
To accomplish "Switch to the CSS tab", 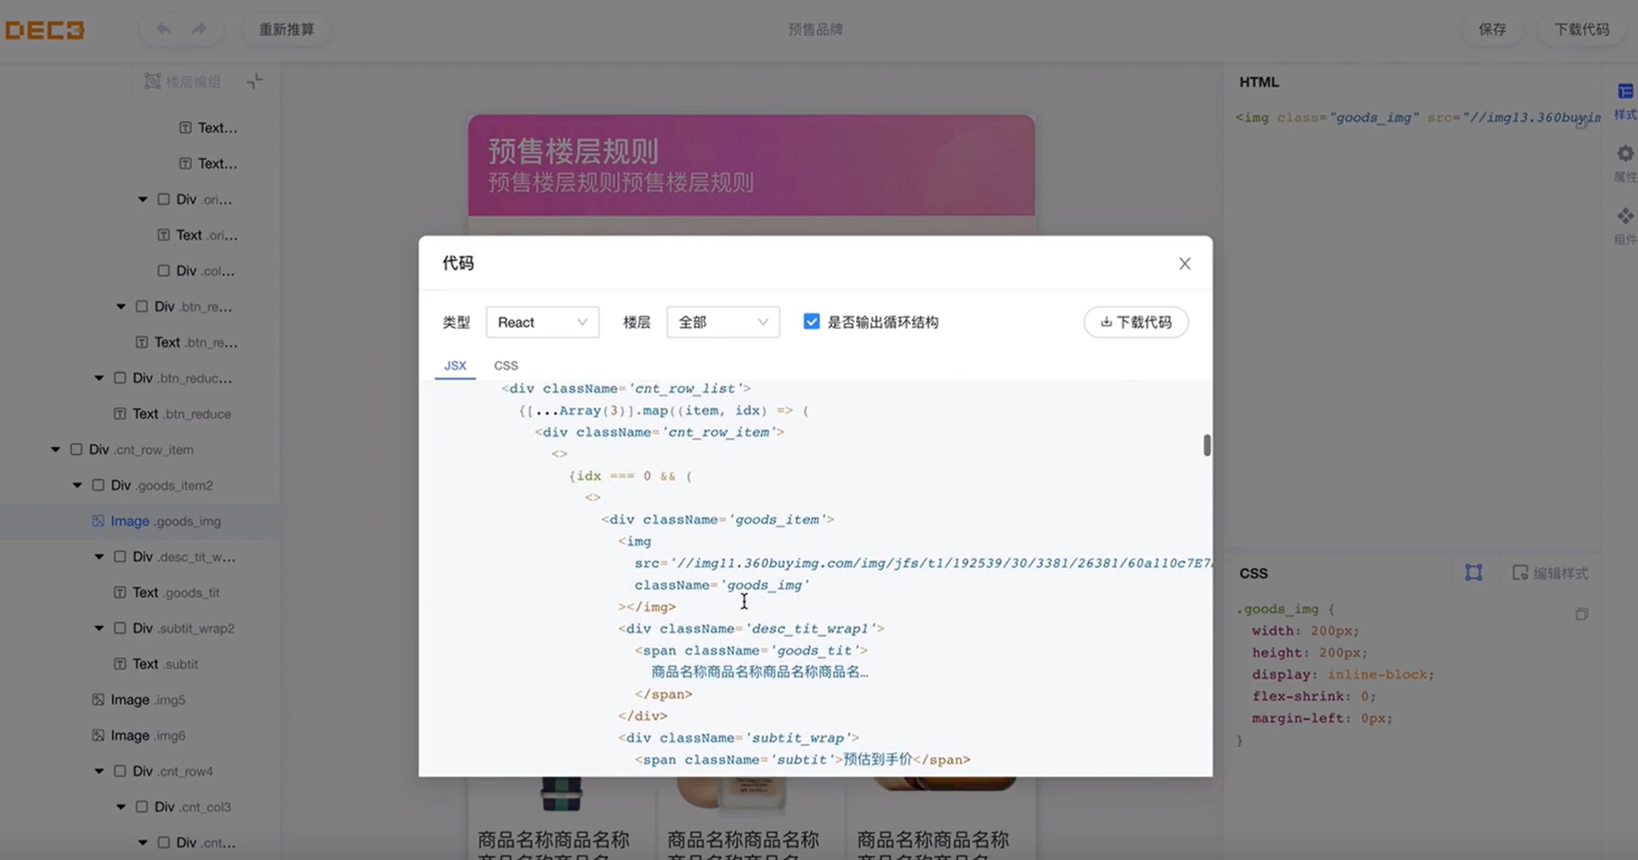I will pyautogui.click(x=505, y=365).
